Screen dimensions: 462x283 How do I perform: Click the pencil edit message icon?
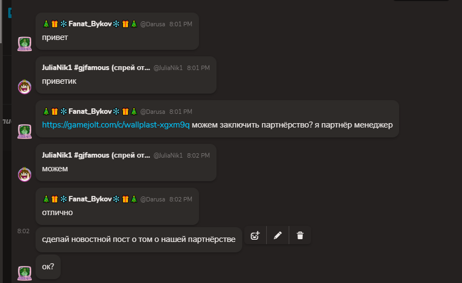point(278,235)
